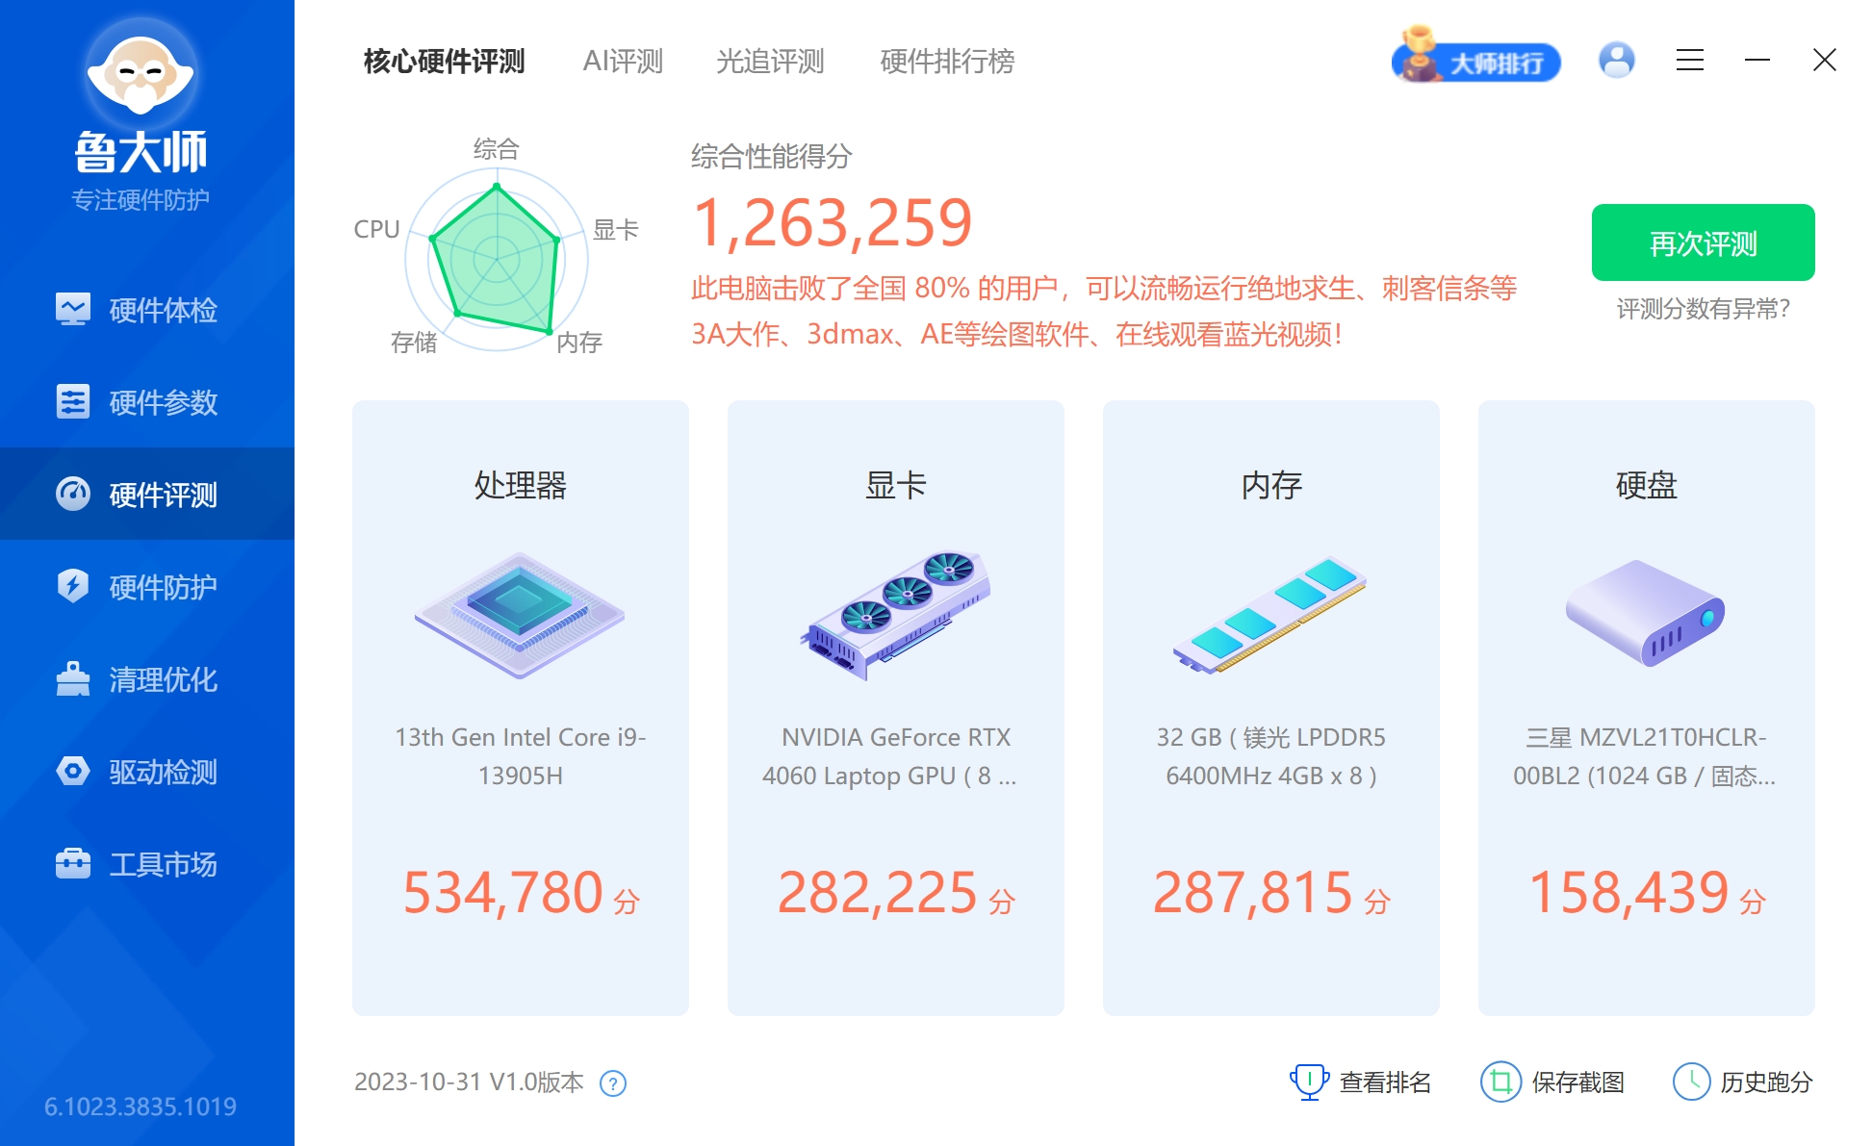Image resolution: width=1872 pixels, height=1146 pixels.
Task: Click the 内存 card title
Action: coord(1271,485)
